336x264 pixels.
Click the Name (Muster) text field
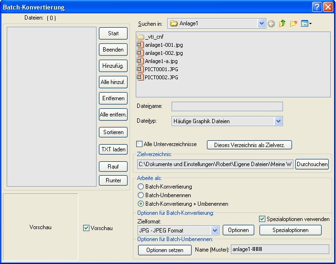click(280, 249)
